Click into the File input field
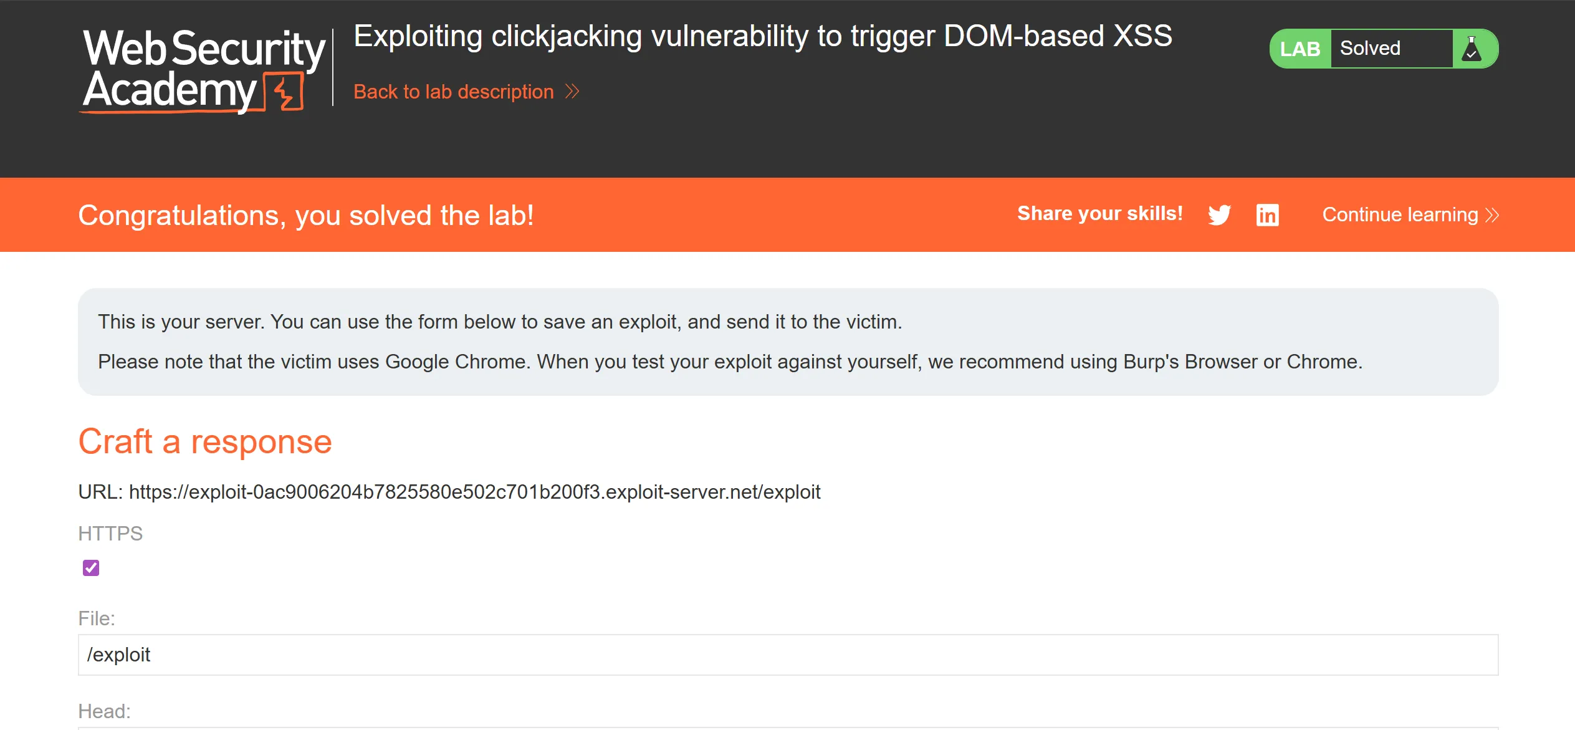This screenshot has height=730, width=1575. [x=788, y=655]
